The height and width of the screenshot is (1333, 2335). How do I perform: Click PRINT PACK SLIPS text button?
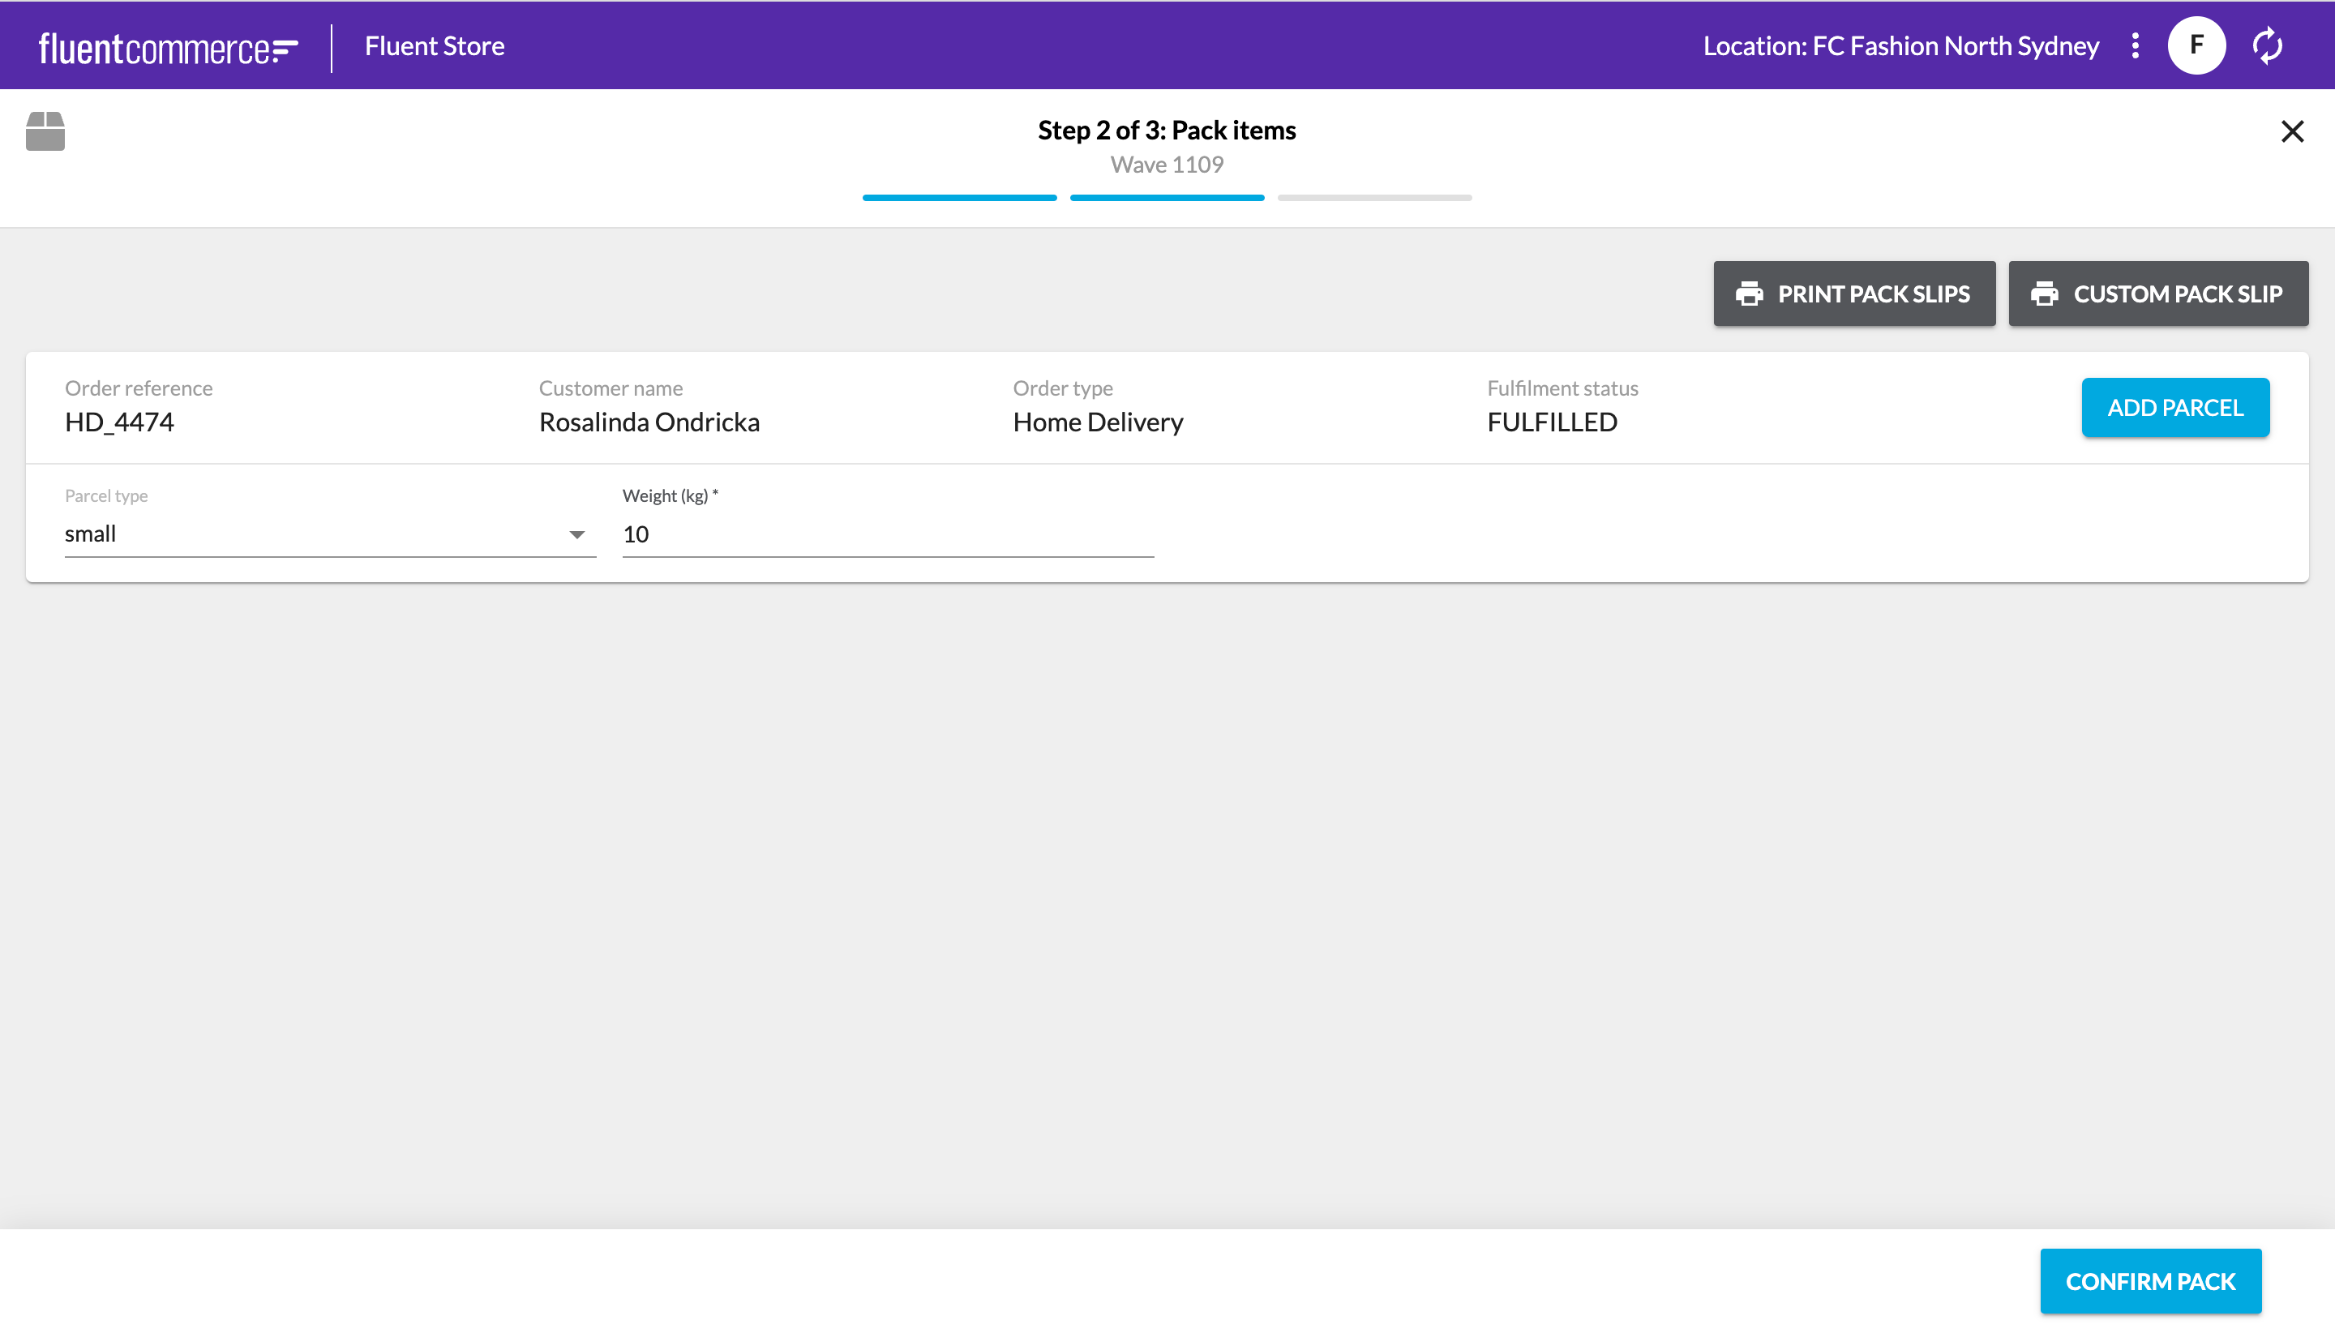tap(1854, 294)
